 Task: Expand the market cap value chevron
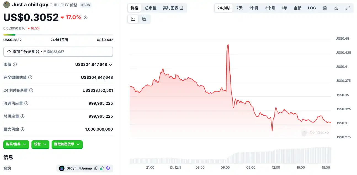(x=111, y=64)
